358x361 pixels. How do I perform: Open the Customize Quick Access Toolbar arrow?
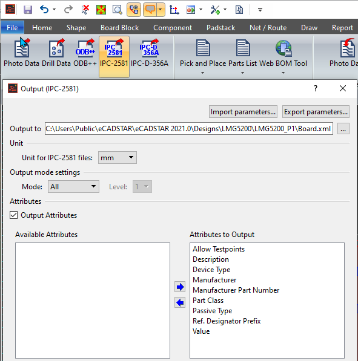[260, 10]
